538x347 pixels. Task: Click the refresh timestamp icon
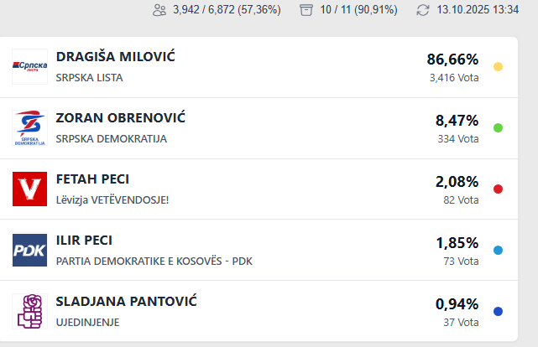click(x=423, y=10)
